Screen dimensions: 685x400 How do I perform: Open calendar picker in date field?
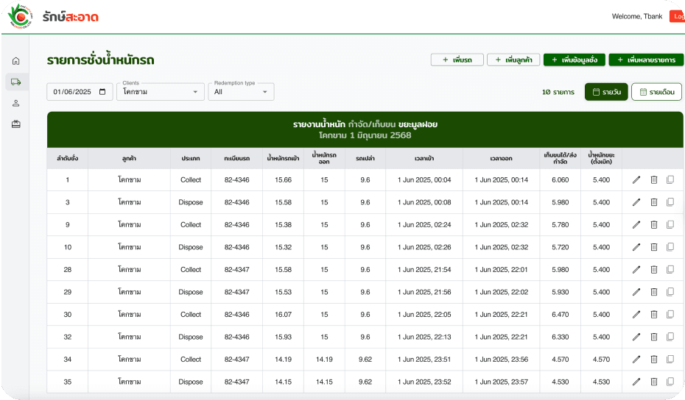click(102, 92)
